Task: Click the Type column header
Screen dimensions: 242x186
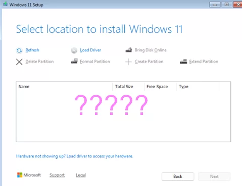Action: [198, 87]
